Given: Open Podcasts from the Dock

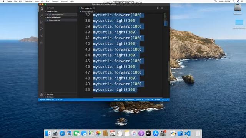Looking at the screenshot, I should tap(141, 133).
